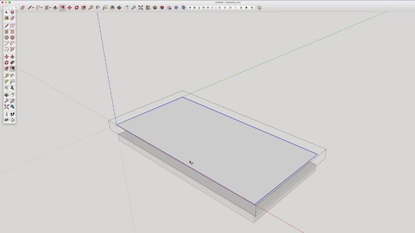The width and height of the screenshot is (415, 233).
Task: Activate the Pan hand tool in left palette
Action: click(12, 95)
